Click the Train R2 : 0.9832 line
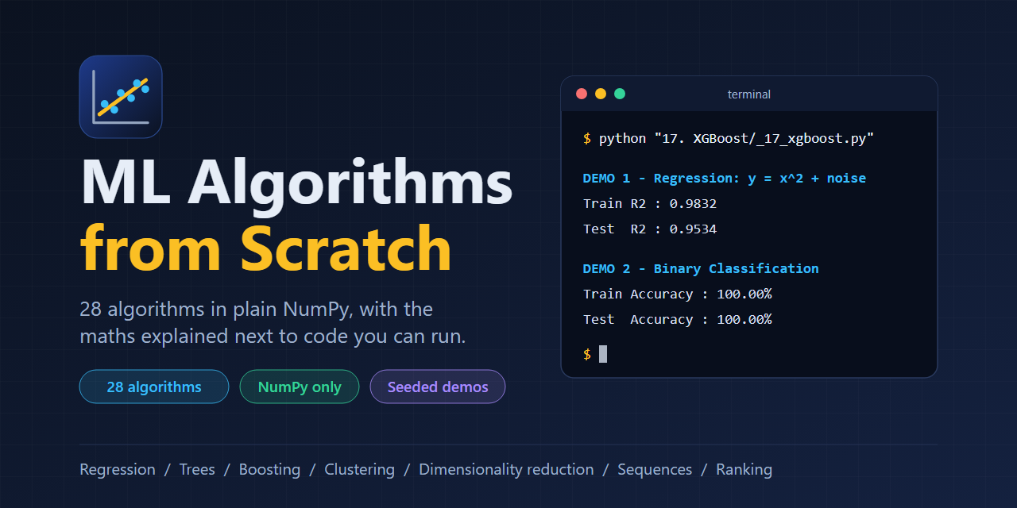The height and width of the screenshot is (508, 1017). pyautogui.click(x=650, y=203)
